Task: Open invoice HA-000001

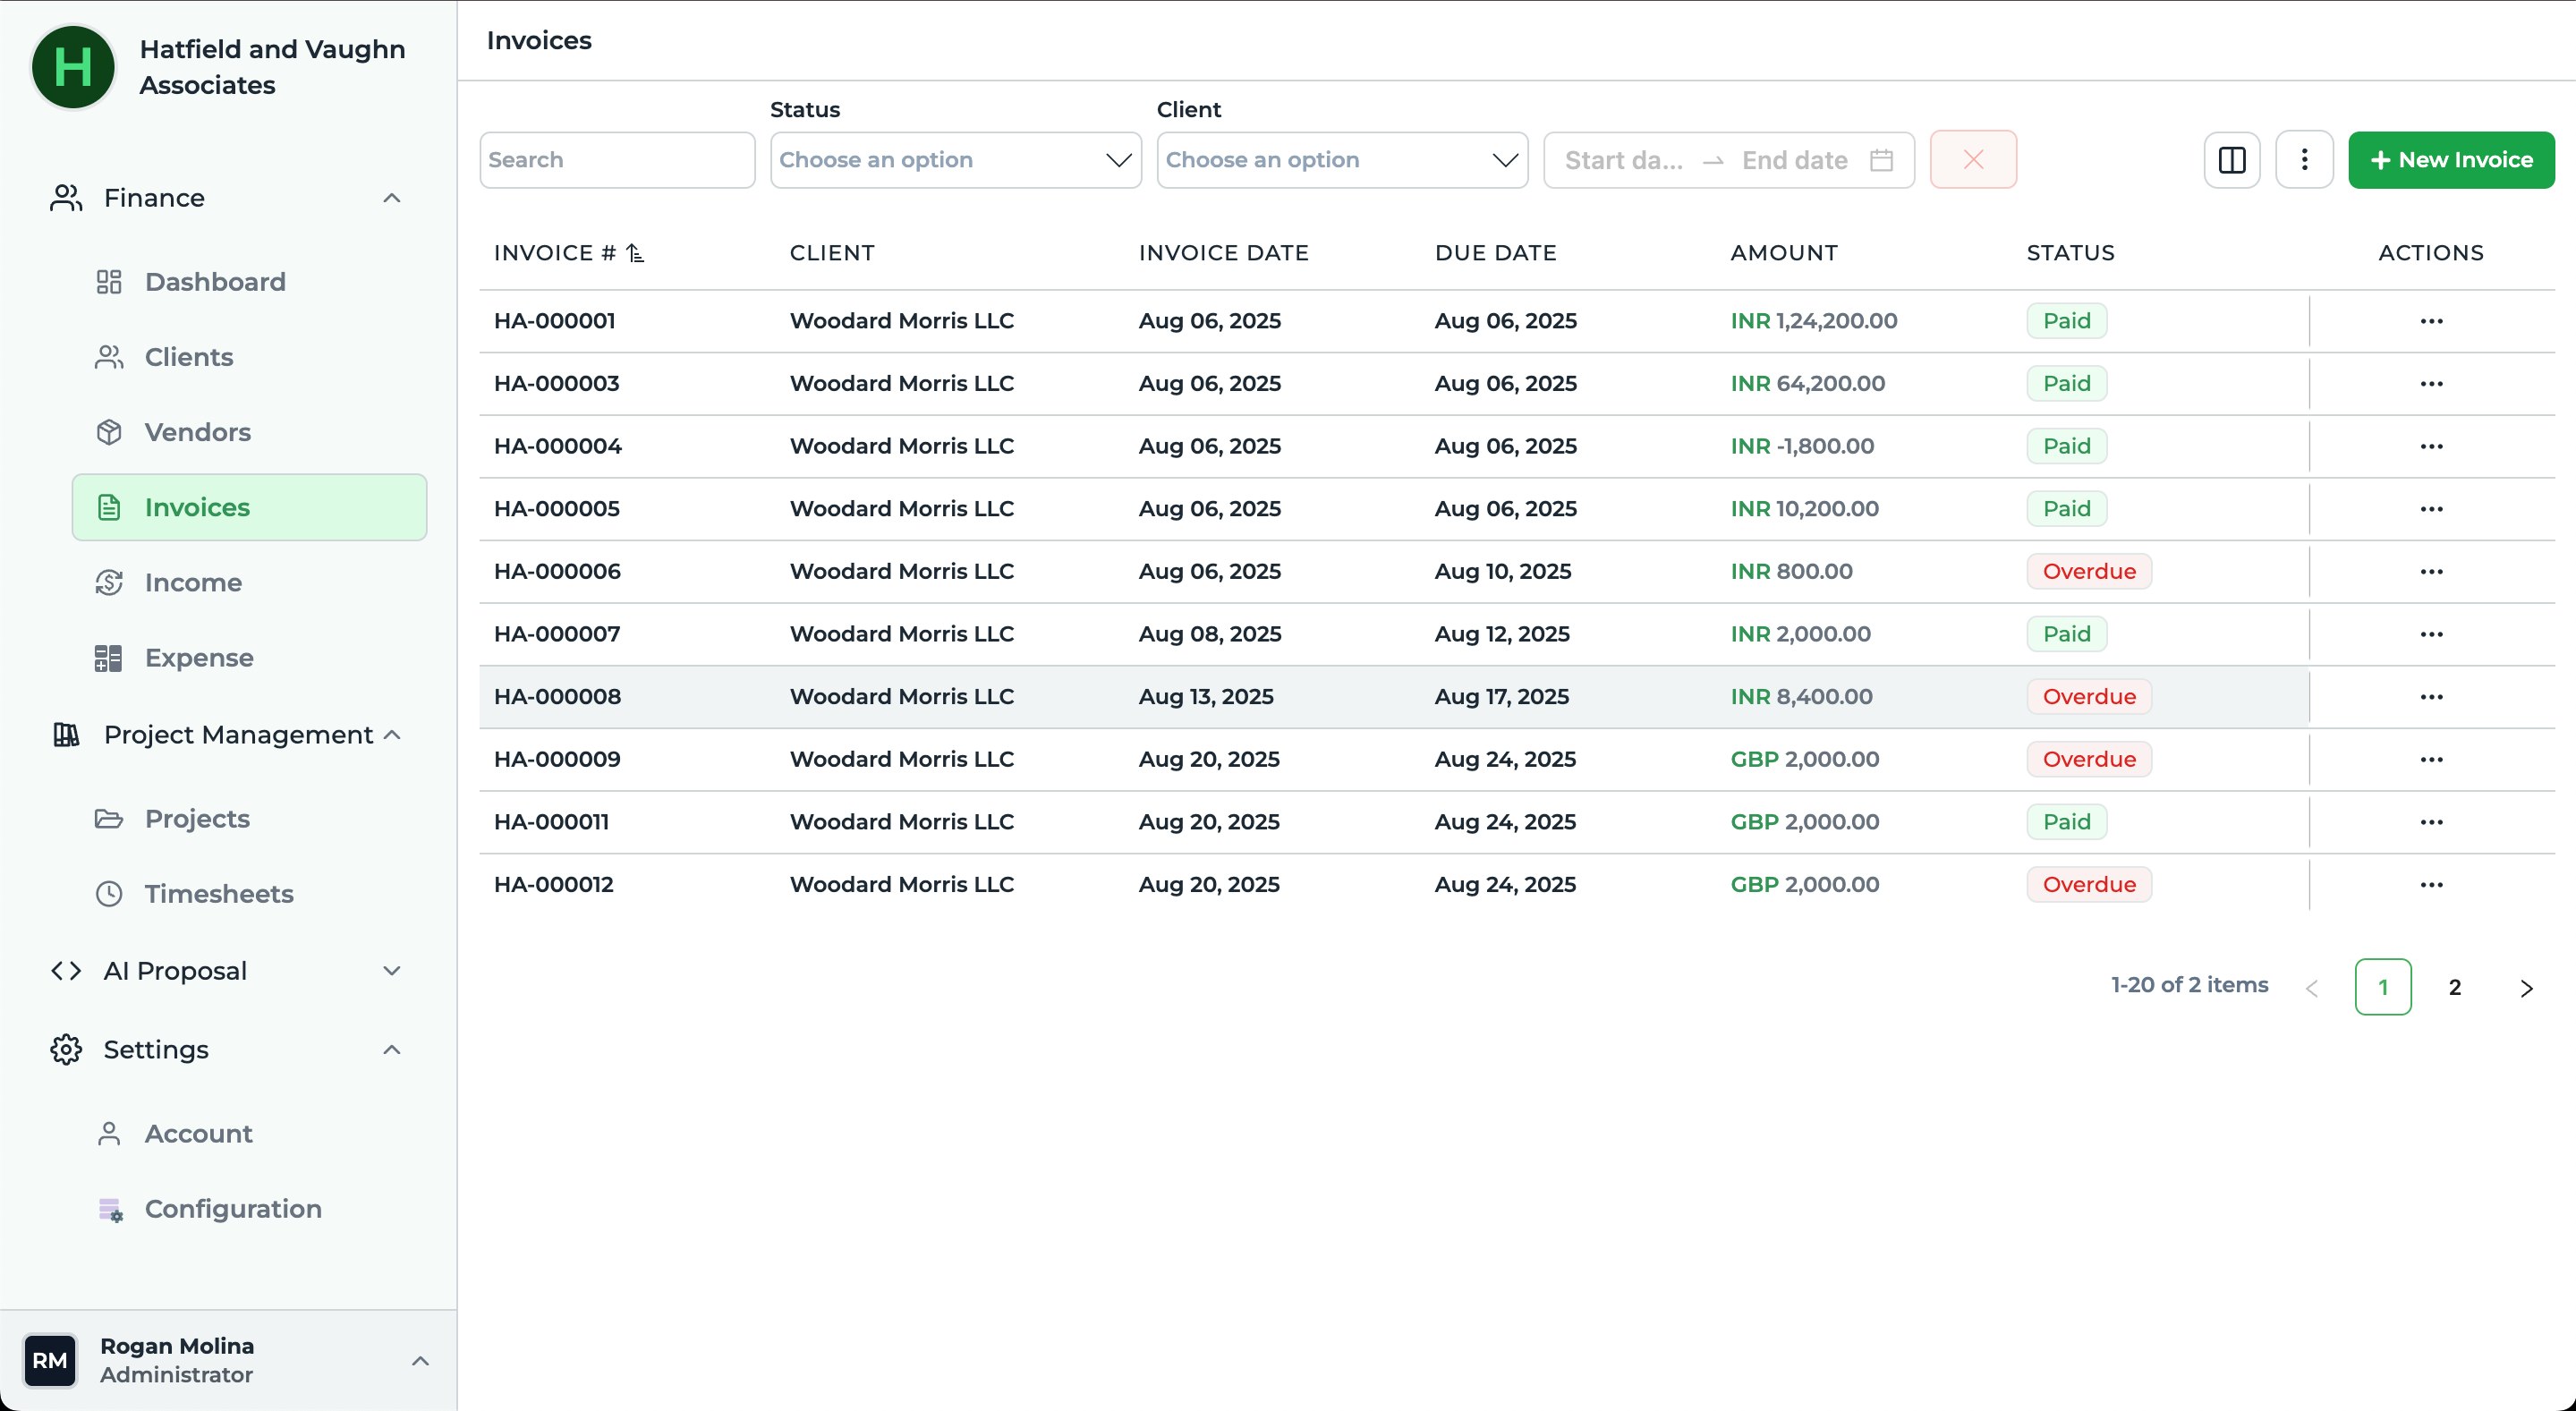Action: 555,321
